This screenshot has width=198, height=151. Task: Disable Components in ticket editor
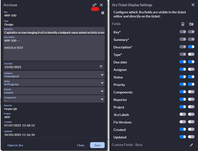183,92
